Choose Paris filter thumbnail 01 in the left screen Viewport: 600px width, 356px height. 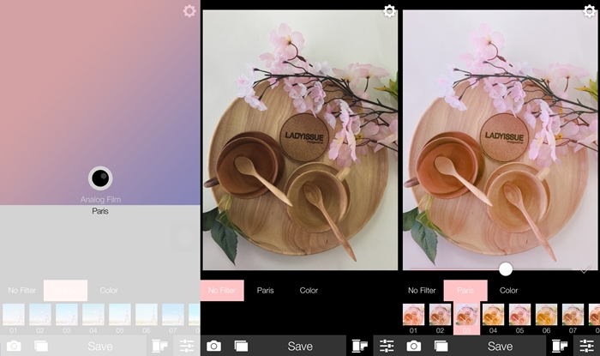tap(14, 315)
